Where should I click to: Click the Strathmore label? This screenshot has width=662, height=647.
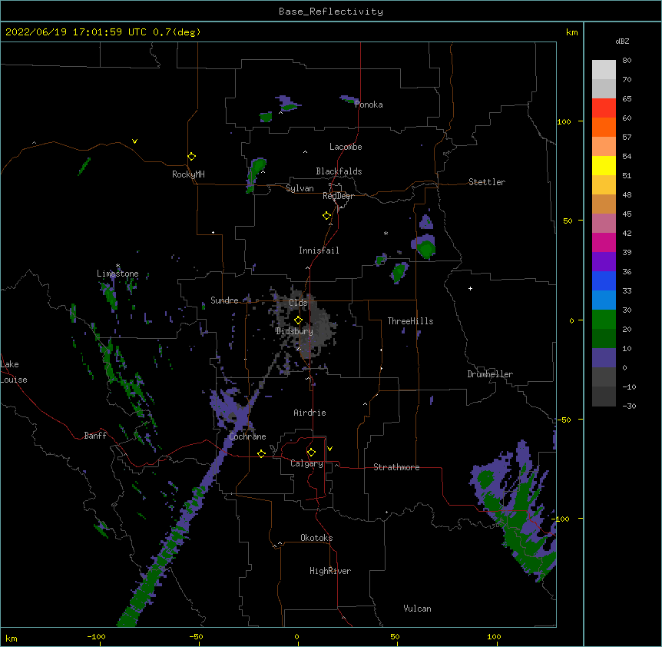click(x=396, y=467)
